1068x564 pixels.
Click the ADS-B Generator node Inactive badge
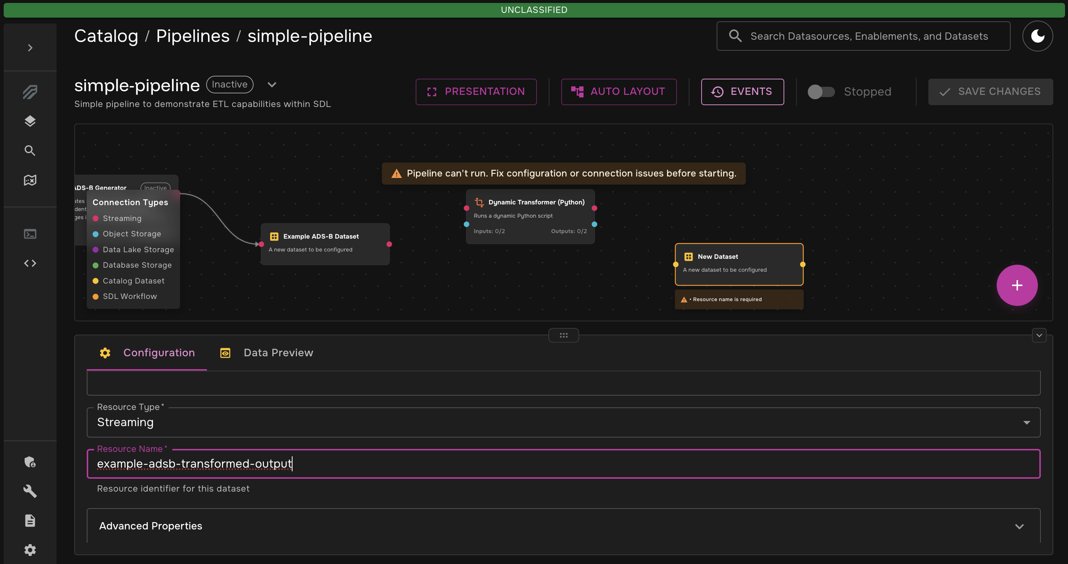155,188
